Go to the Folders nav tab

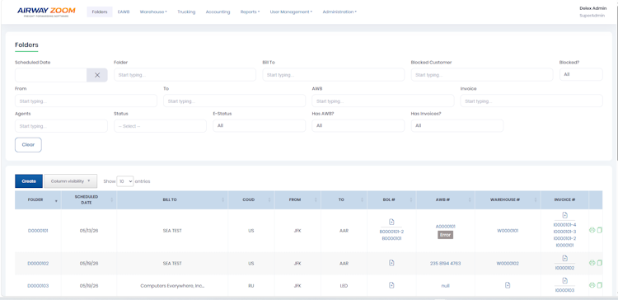click(100, 12)
